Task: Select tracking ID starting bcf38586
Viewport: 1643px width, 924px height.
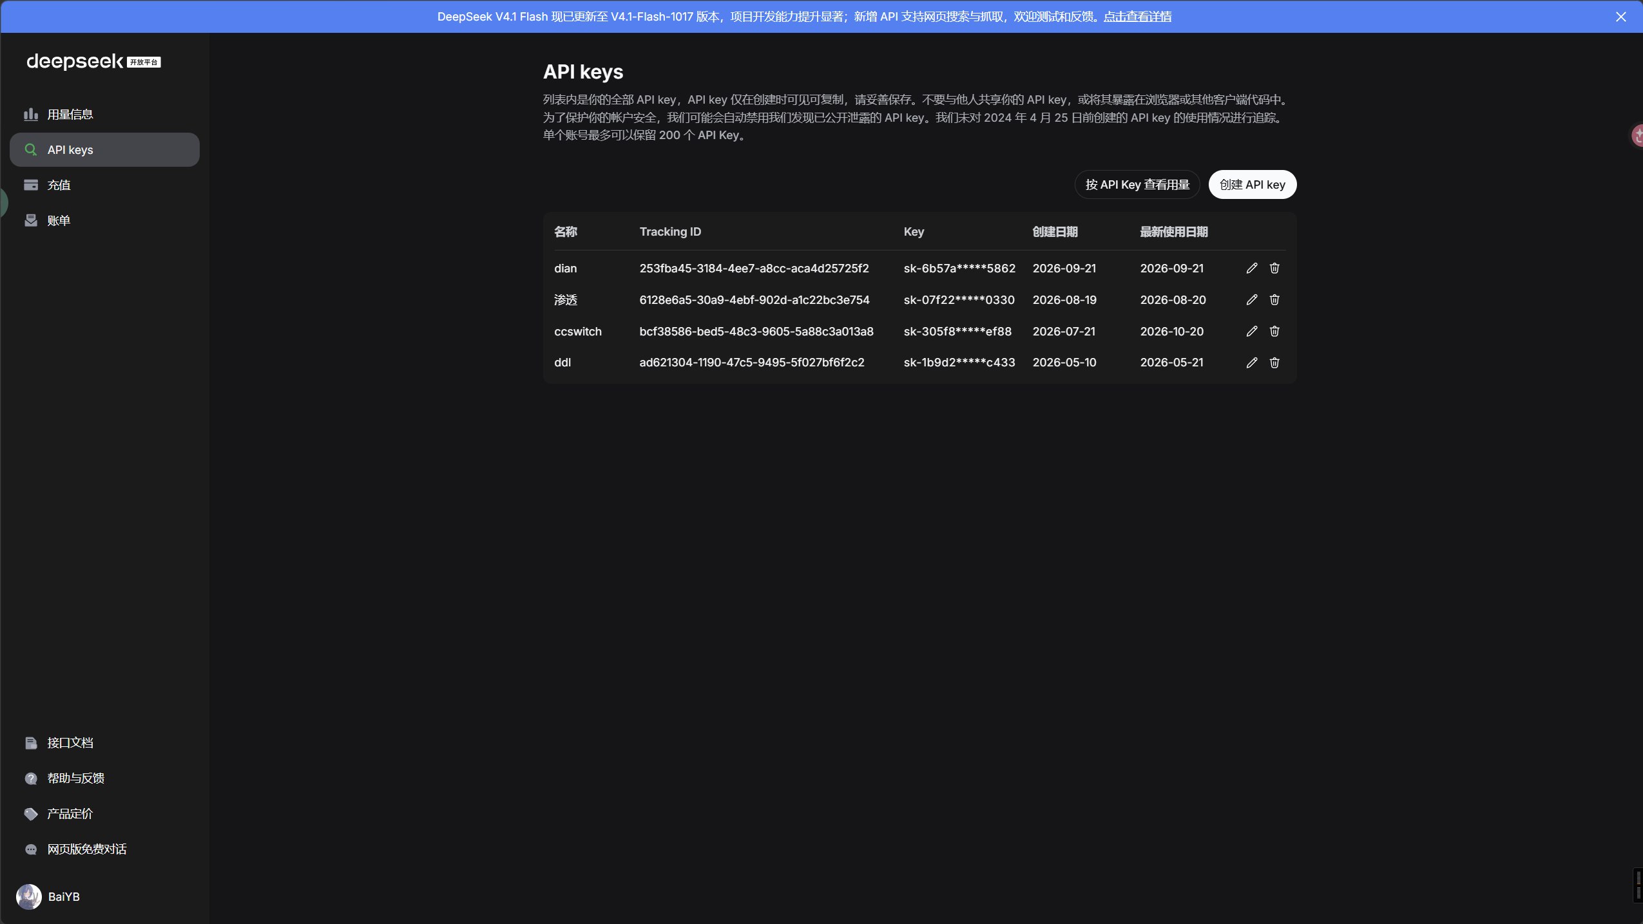Action: pyautogui.click(x=756, y=331)
